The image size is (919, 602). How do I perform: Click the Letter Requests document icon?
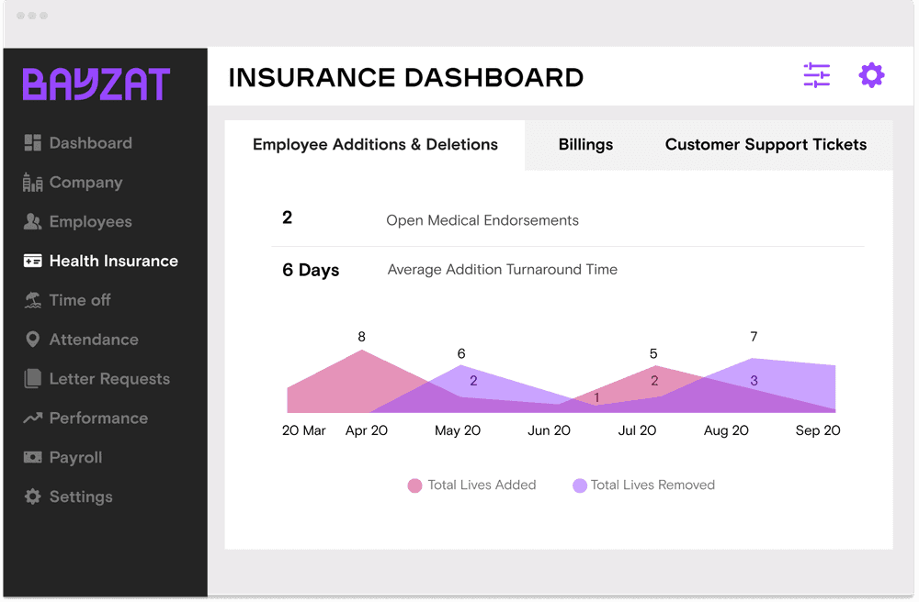click(x=34, y=379)
